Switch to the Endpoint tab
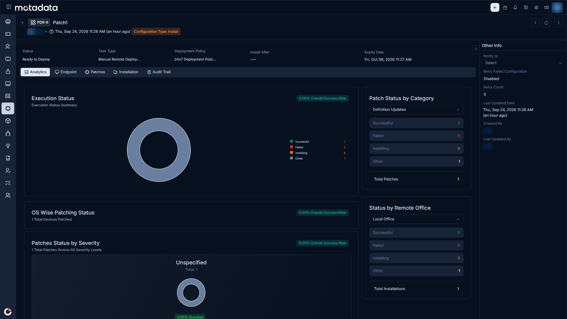 (66, 72)
